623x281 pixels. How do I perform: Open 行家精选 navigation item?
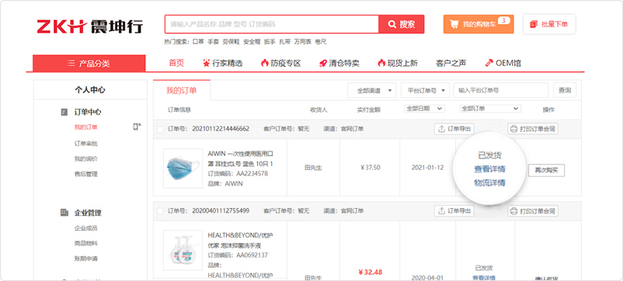click(x=222, y=63)
